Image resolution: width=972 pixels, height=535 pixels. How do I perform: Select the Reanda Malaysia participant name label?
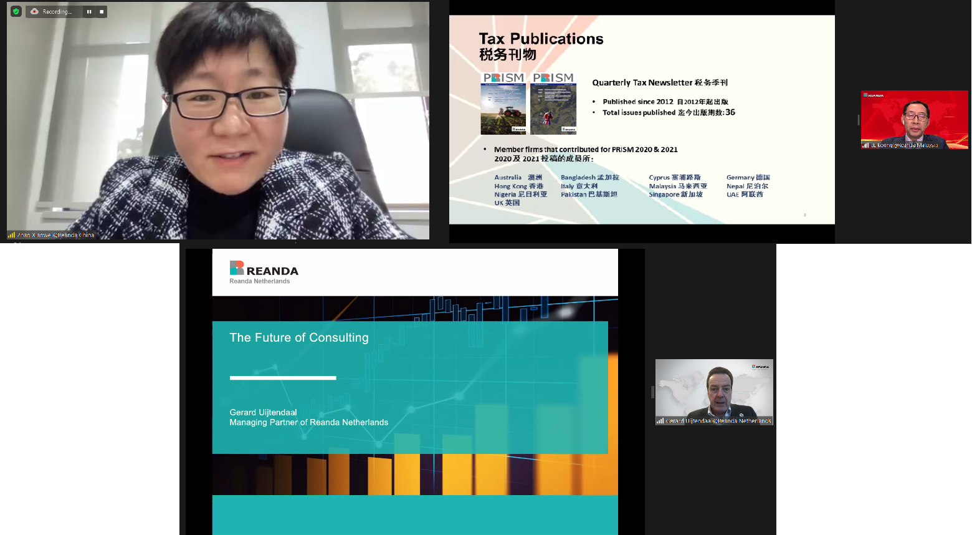(904, 145)
